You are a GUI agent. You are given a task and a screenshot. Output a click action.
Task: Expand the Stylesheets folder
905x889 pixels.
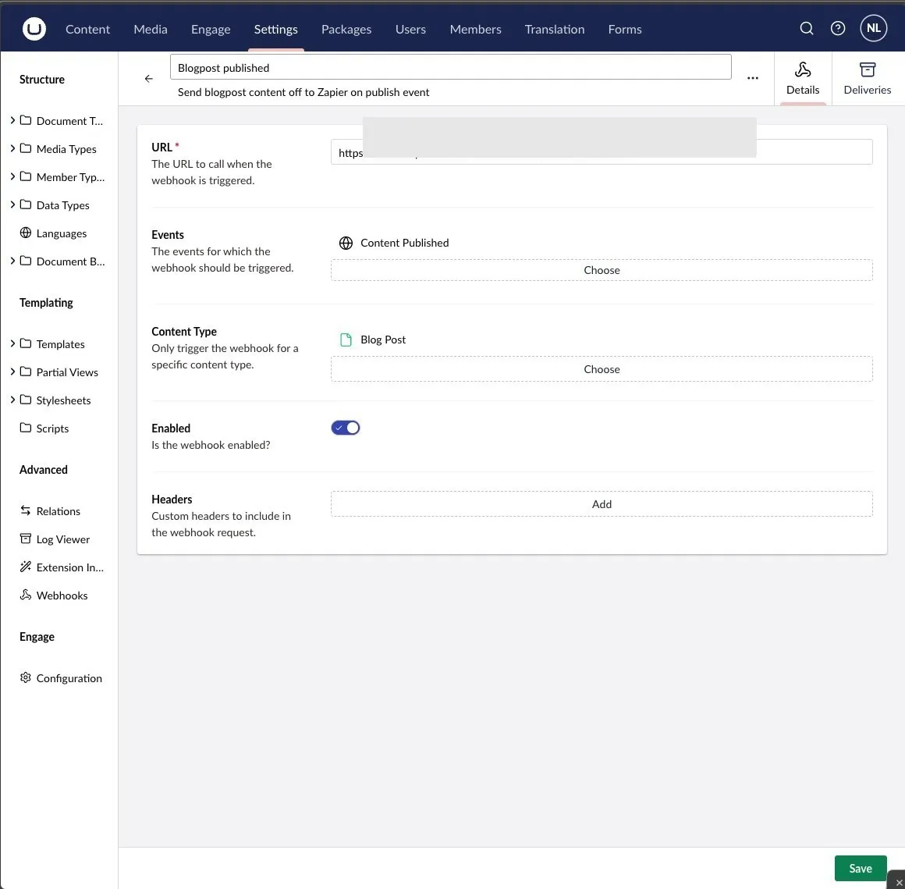[12, 400]
